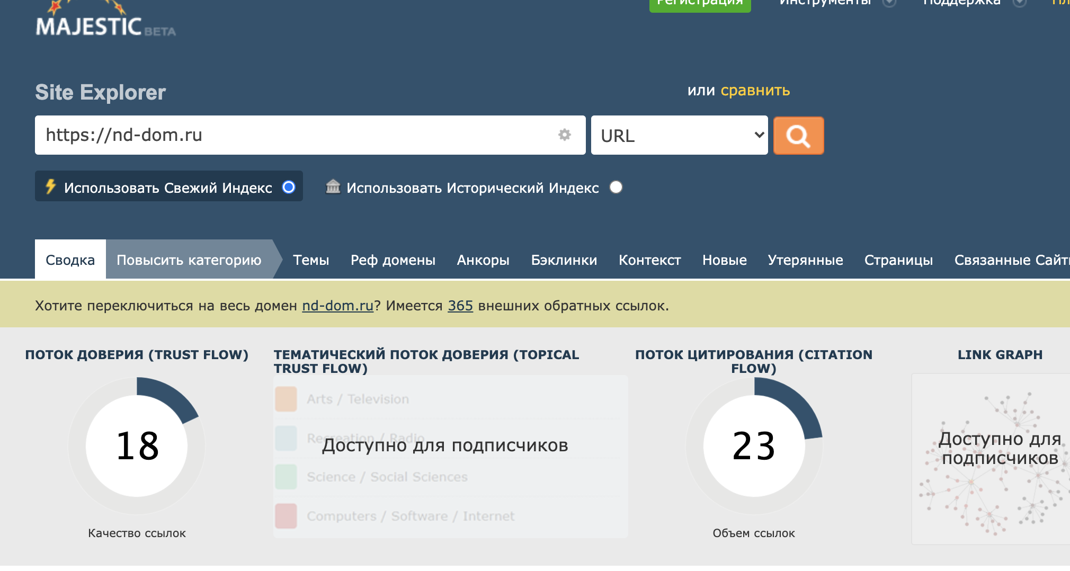Image resolution: width=1070 pixels, height=571 pixels.
Task: Click the Majestic logo
Action: click(105, 20)
